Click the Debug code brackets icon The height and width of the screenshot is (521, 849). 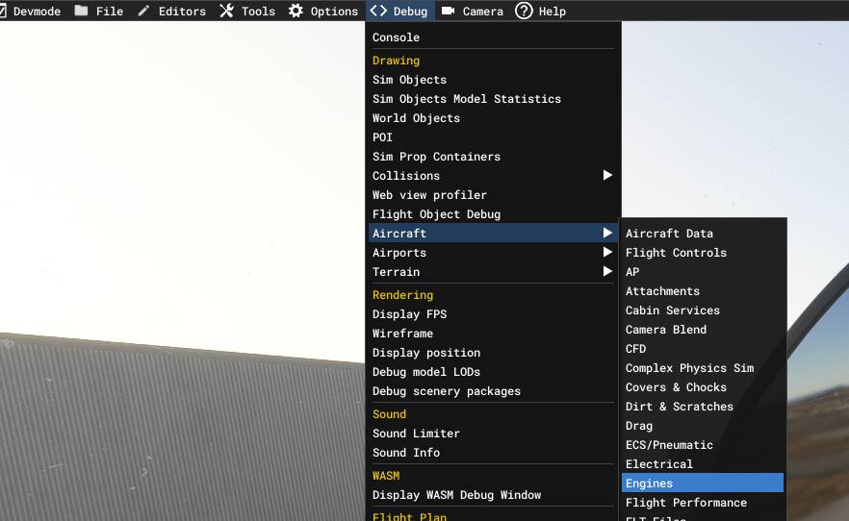coord(379,11)
